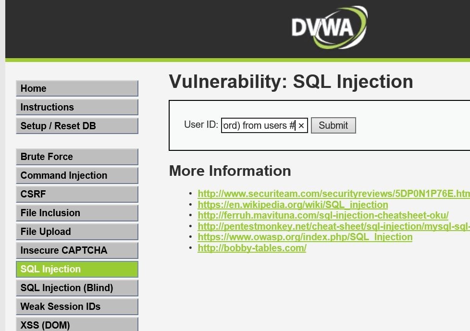Open SQL Injection (Blind) page
The height and width of the screenshot is (331, 470).
tap(77, 288)
